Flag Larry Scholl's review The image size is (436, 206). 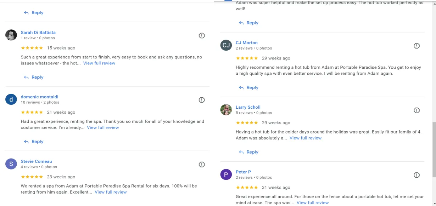(x=417, y=110)
